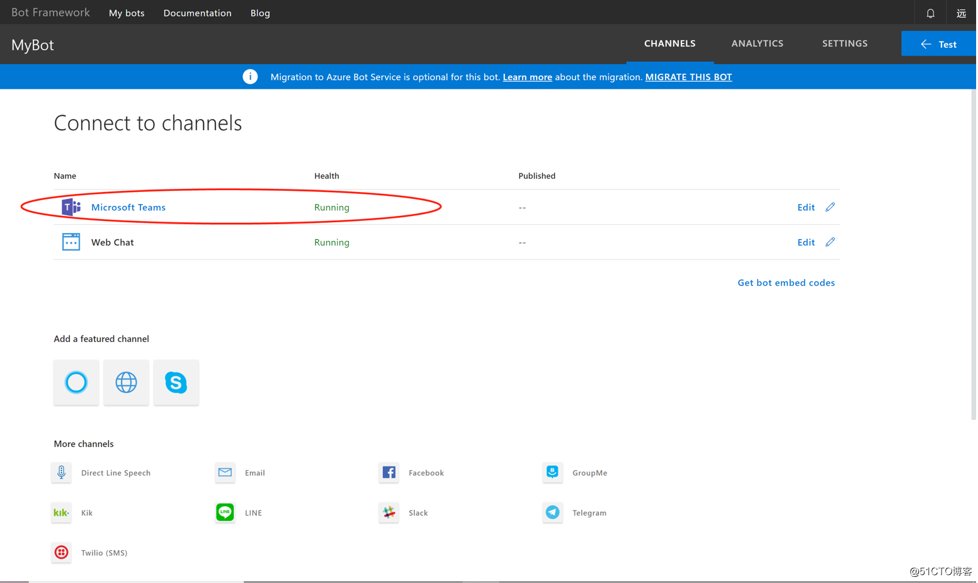The width and height of the screenshot is (978, 583).
Task: Click the Facebook channel label
Action: (427, 473)
